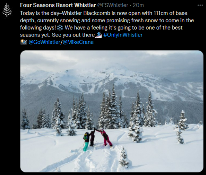Click the ski tracks in the foreground snow

pyautogui.click(x=74, y=162)
